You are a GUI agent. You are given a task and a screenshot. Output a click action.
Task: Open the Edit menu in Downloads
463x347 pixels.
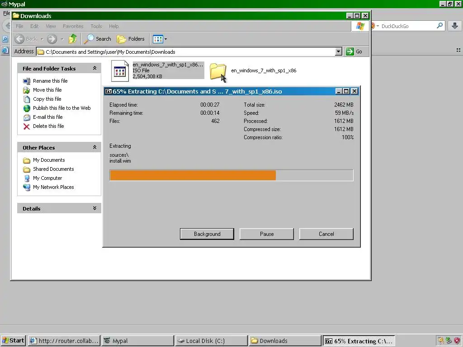coord(34,26)
